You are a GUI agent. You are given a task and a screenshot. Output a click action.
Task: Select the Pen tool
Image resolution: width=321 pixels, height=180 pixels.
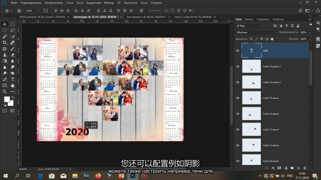4,79
